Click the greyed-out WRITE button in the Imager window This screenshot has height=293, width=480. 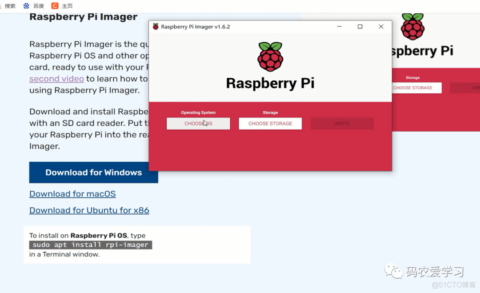click(342, 124)
